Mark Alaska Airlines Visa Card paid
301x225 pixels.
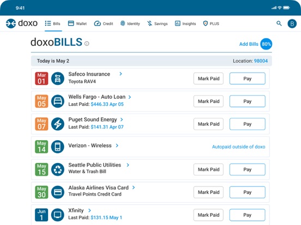[208, 192]
